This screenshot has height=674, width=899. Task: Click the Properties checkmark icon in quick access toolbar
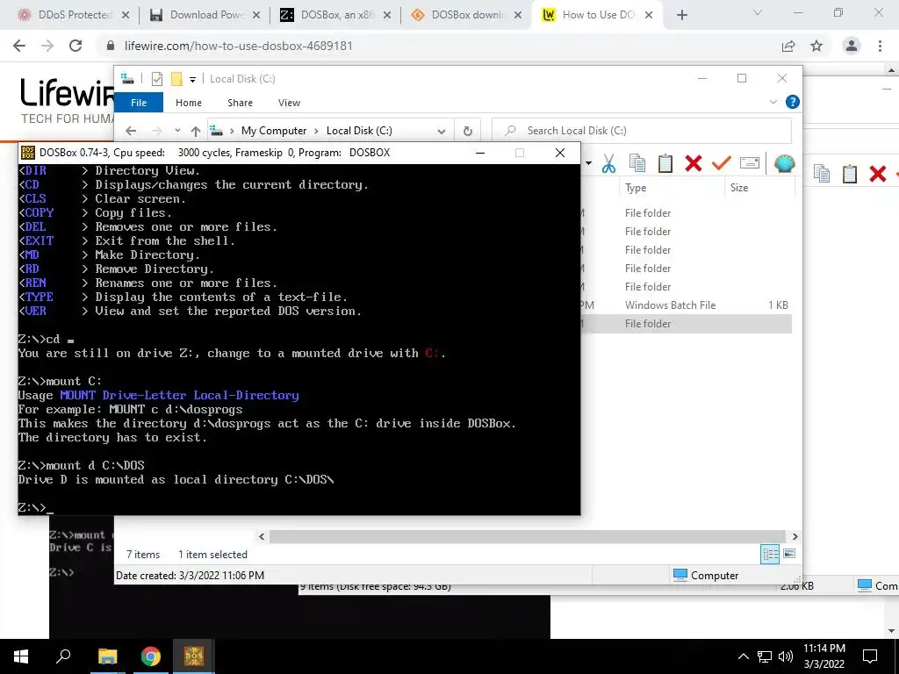point(156,79)
